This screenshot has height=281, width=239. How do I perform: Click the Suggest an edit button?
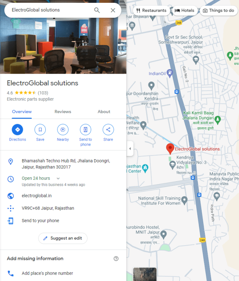click(x=63, y=238)
